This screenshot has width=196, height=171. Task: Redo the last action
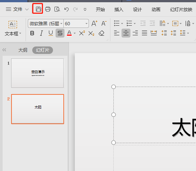click(x=75, y=9)
